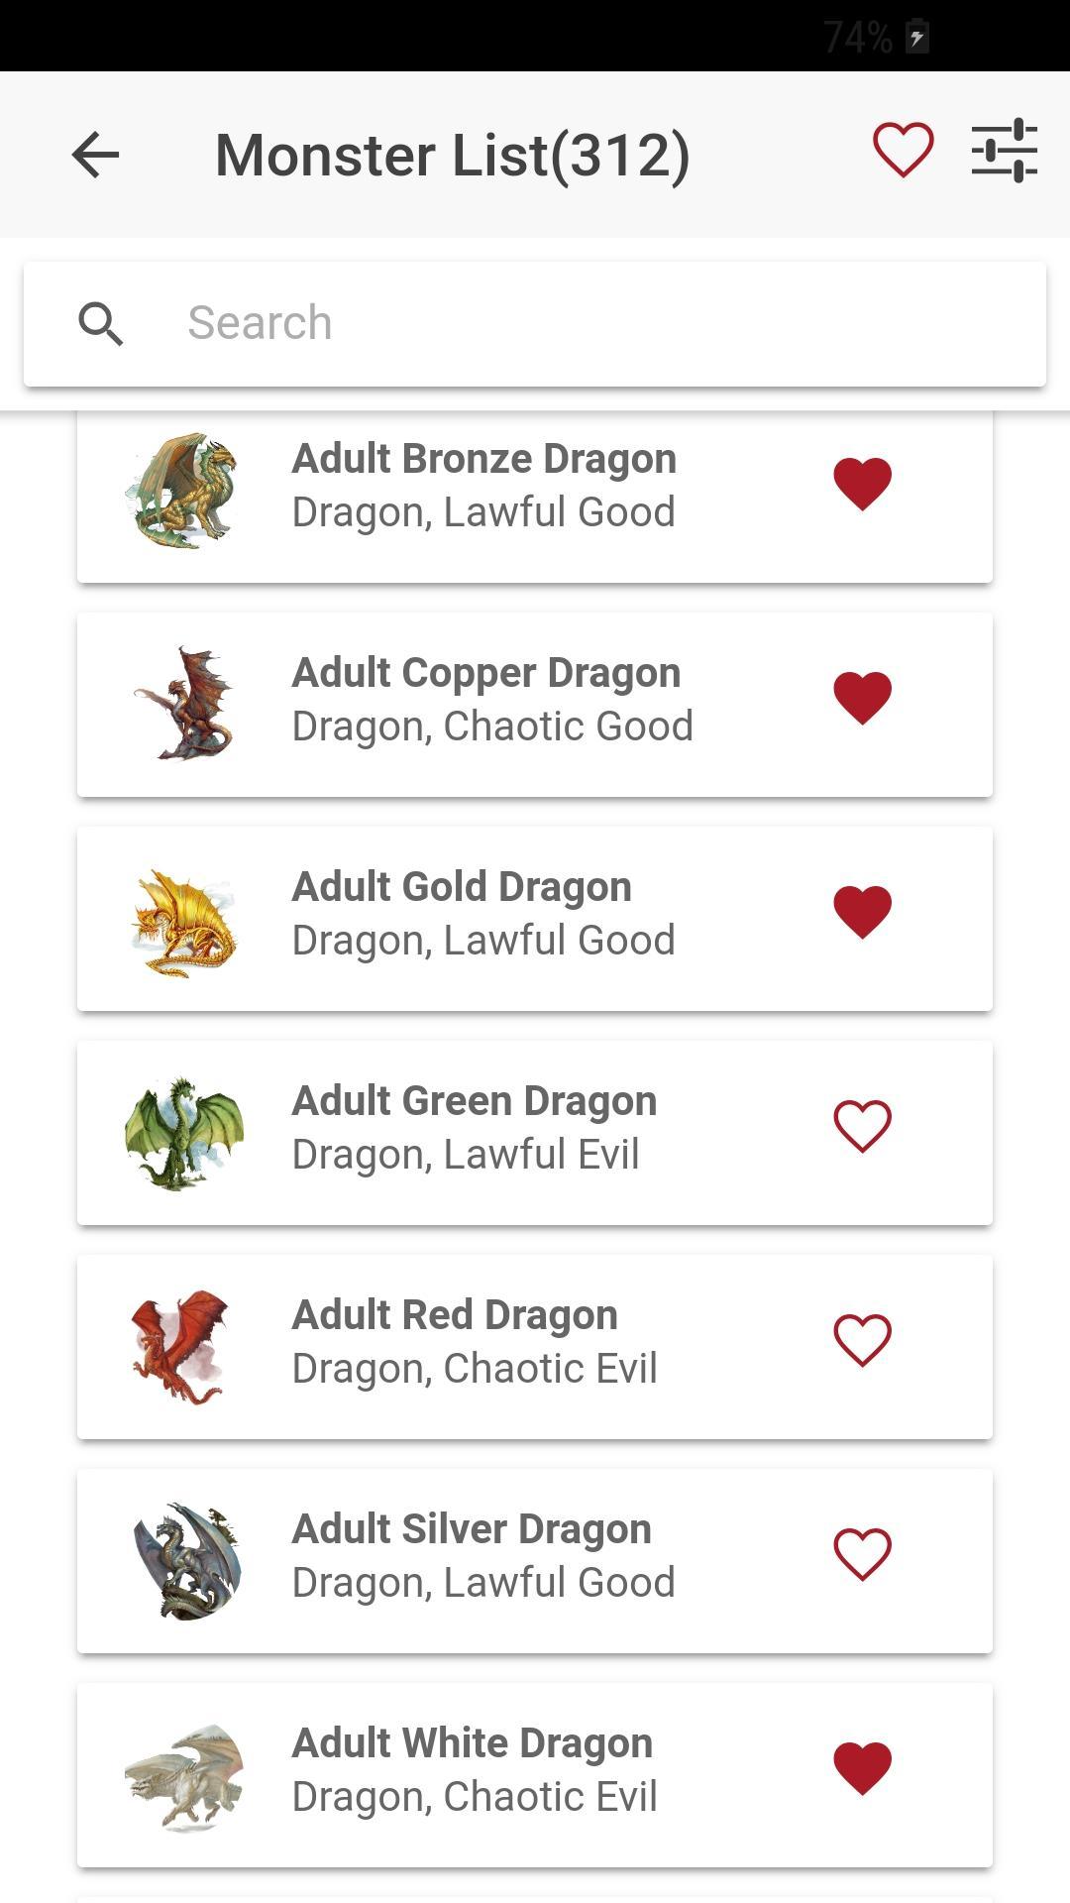Unfavorite the Adult Copper Dragon

click(x=862, y=697)
